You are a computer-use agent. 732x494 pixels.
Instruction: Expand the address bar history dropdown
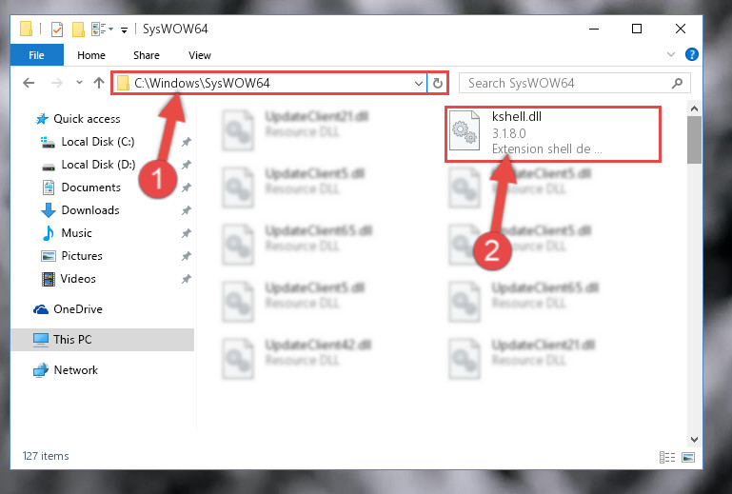click(418, 83)
